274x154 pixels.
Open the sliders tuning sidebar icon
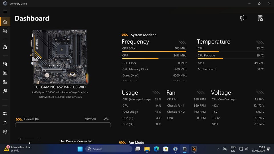(5, 64)
